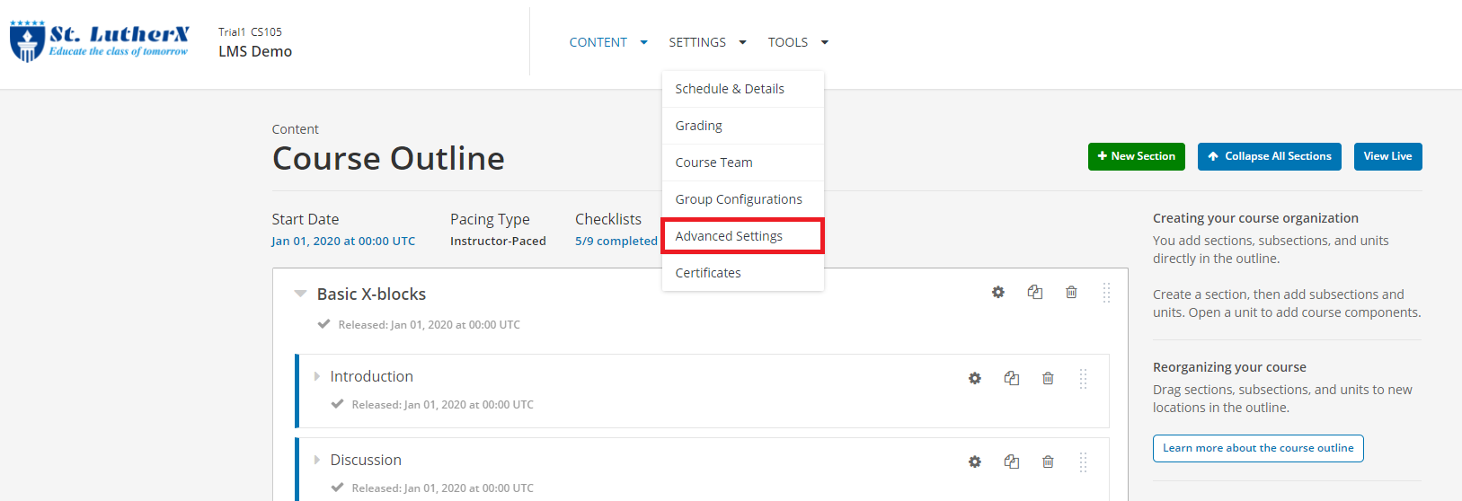Image resolution: width=1462 pixels, height=501 pixels.
Task: Expand the Discussion subsection
Action: (316, 461)
